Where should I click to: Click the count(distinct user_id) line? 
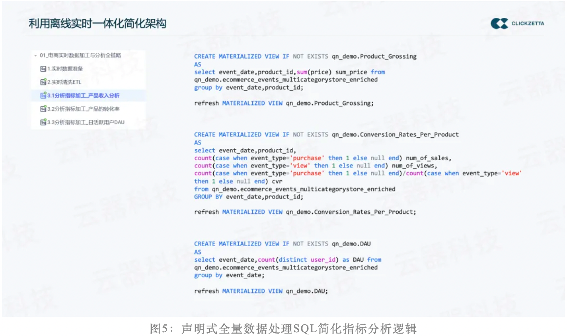(288, 260)
